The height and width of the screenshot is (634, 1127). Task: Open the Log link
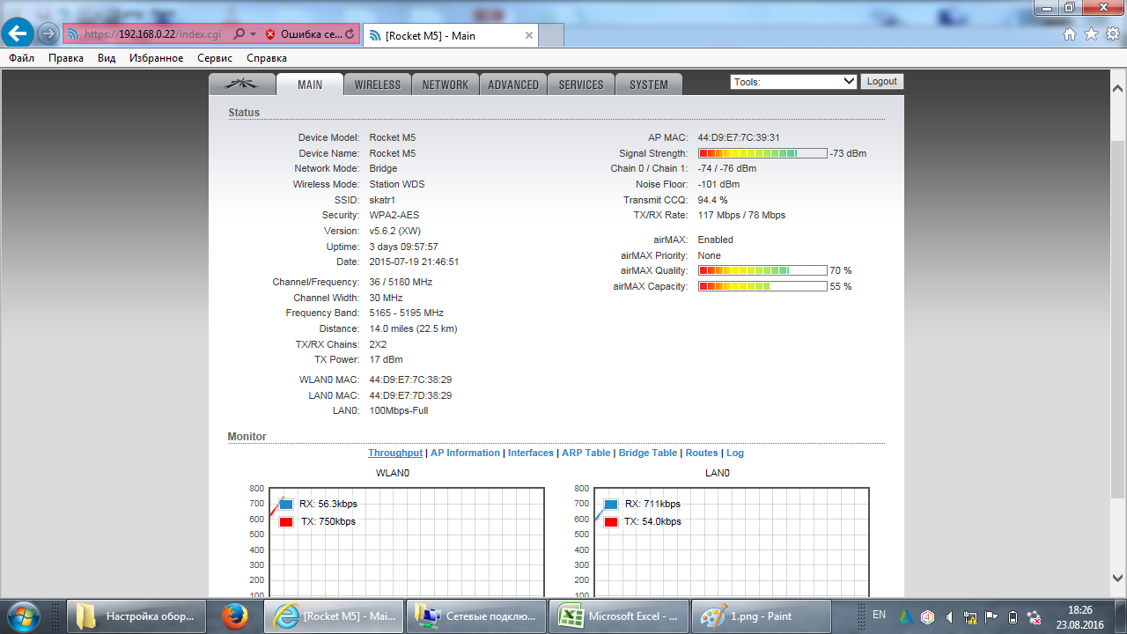pos(735,453)
